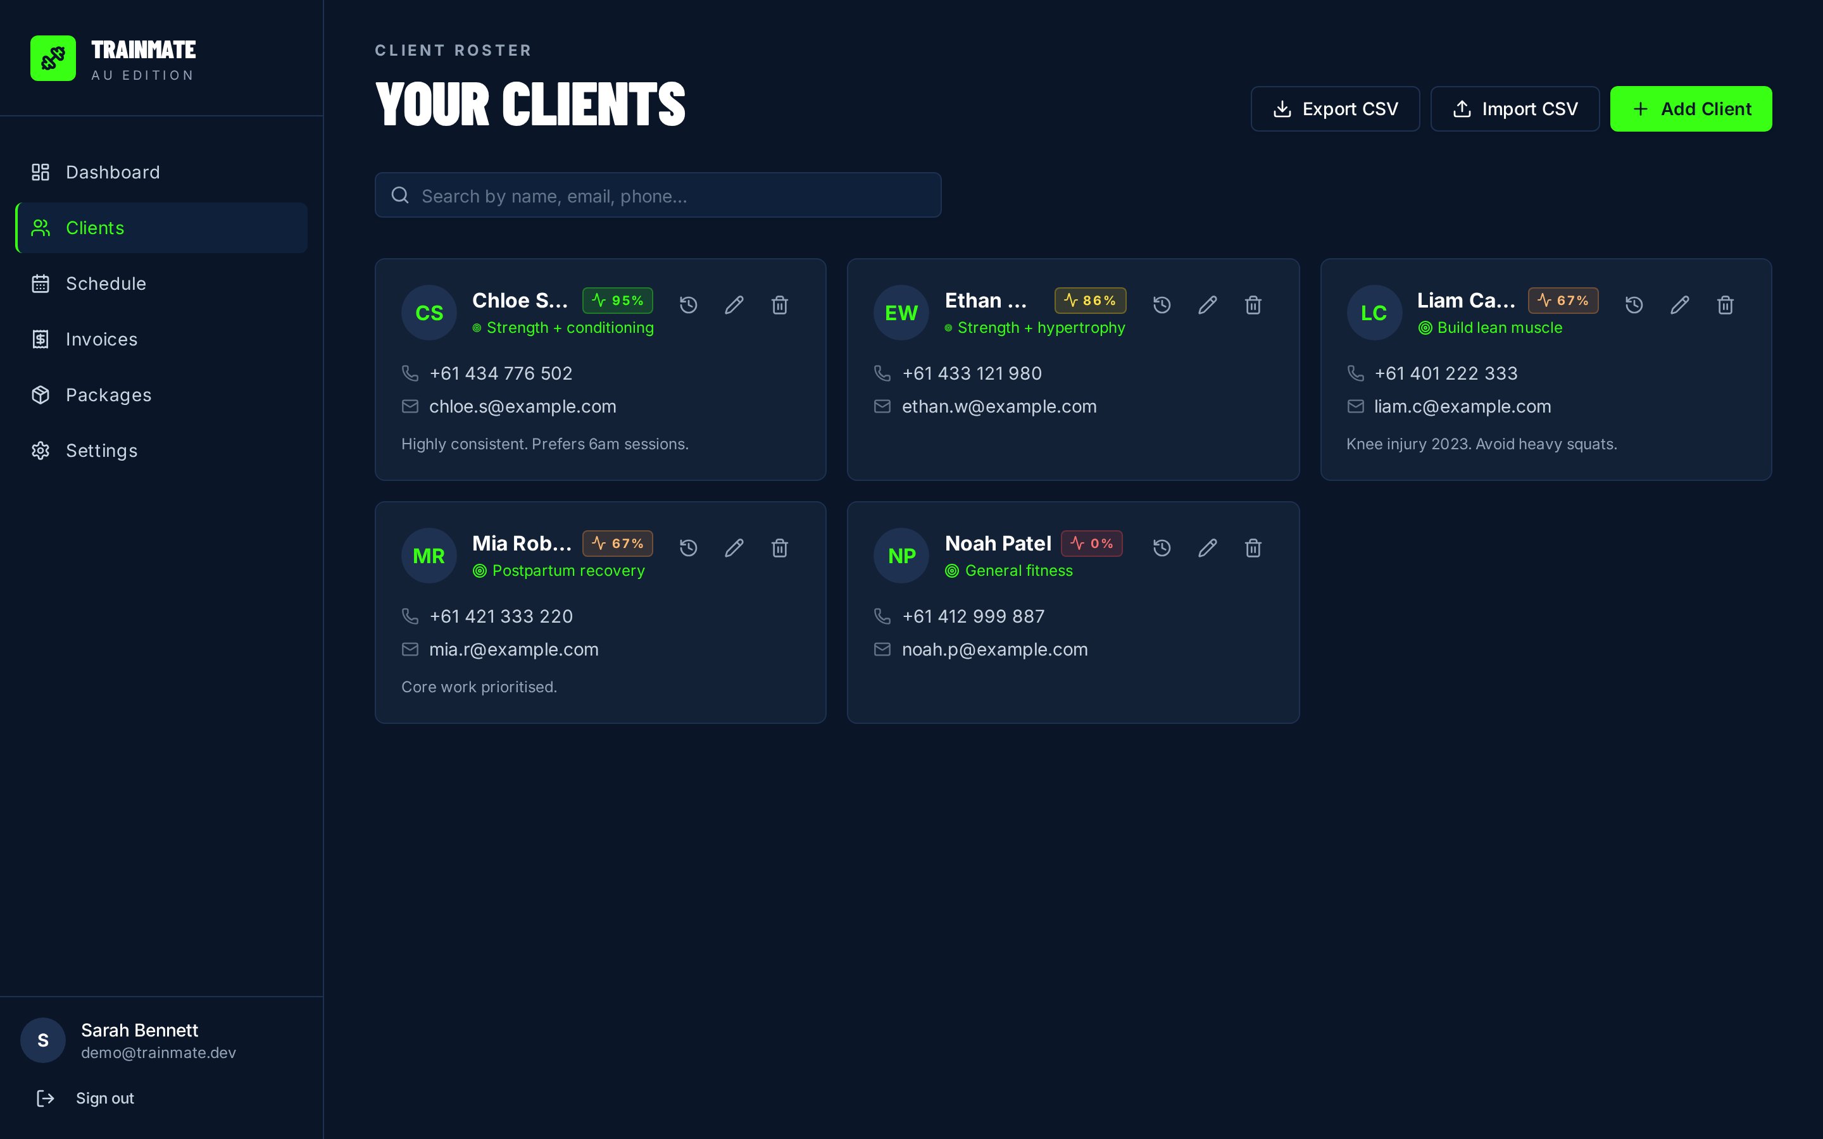Click the LC avatar circle
Image resolution: width=1823 pixels, height=1139 pixels.
[x=1374, y=313]
